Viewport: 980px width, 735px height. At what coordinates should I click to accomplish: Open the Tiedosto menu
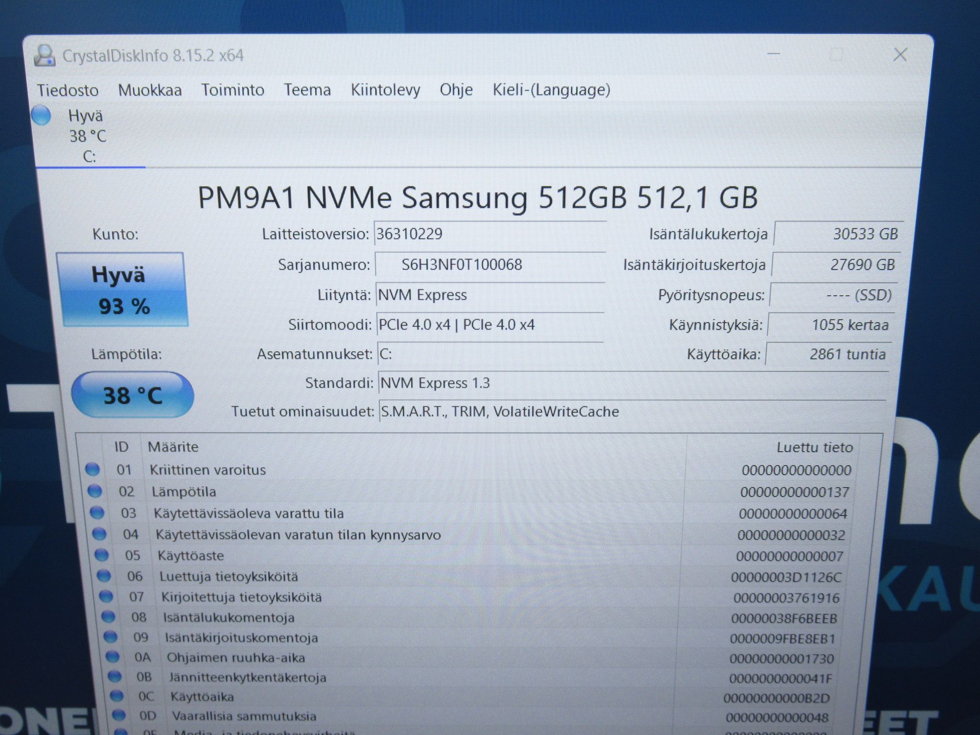(x=68, y=90)
